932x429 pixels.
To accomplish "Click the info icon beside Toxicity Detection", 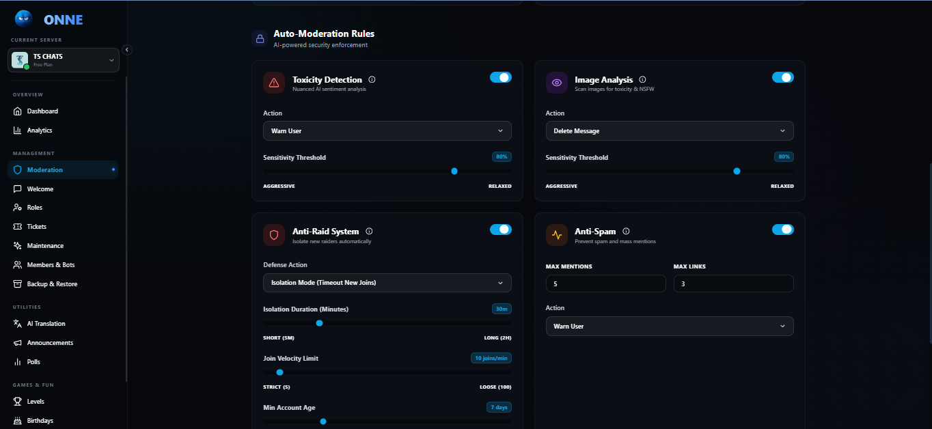I will (372, 80).
